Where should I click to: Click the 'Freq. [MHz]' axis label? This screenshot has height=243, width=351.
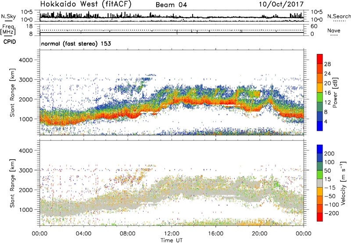(x=8, y=30)
